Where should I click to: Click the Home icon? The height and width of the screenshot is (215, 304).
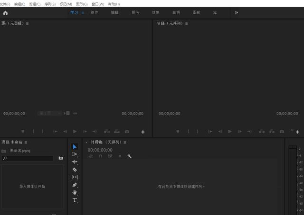click(5, 13)
